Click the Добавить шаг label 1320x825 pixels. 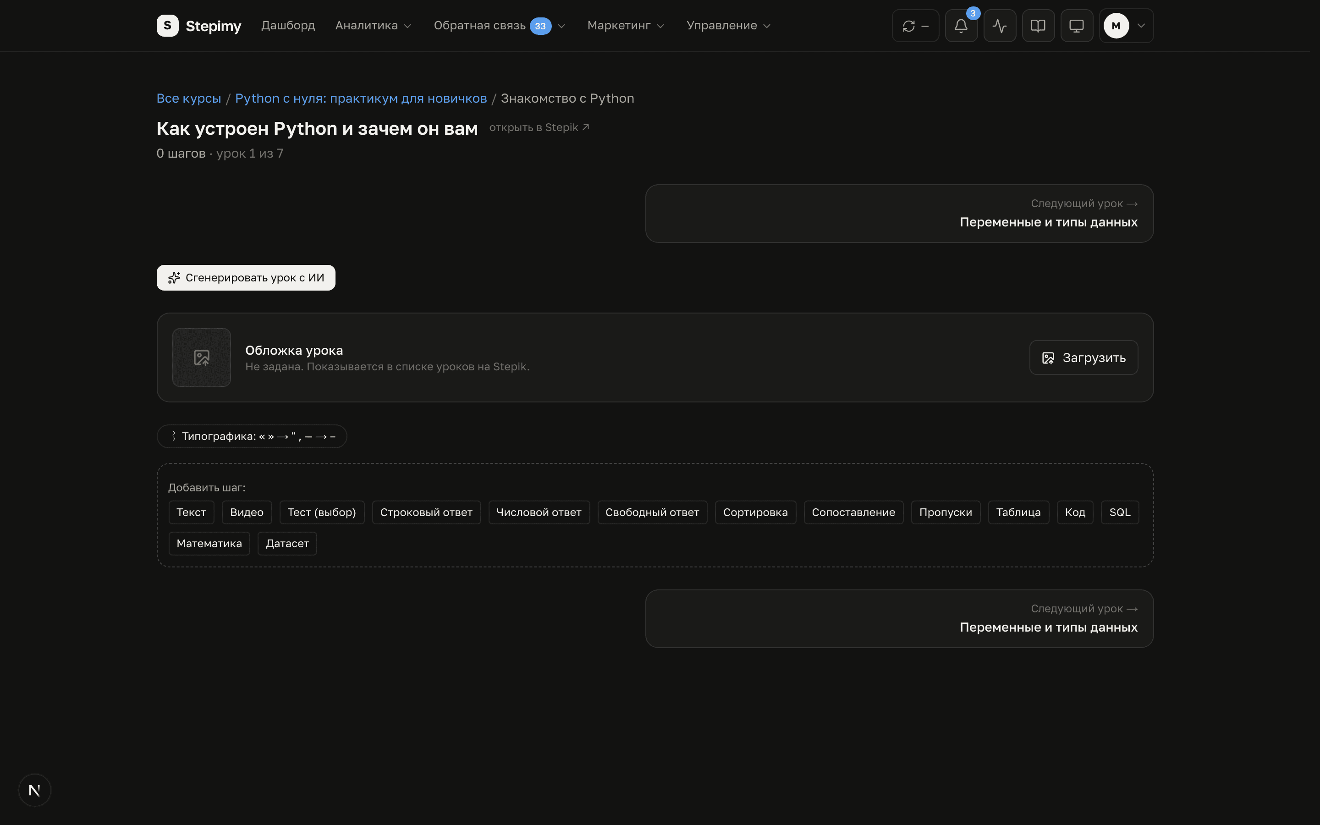[207, 487]
